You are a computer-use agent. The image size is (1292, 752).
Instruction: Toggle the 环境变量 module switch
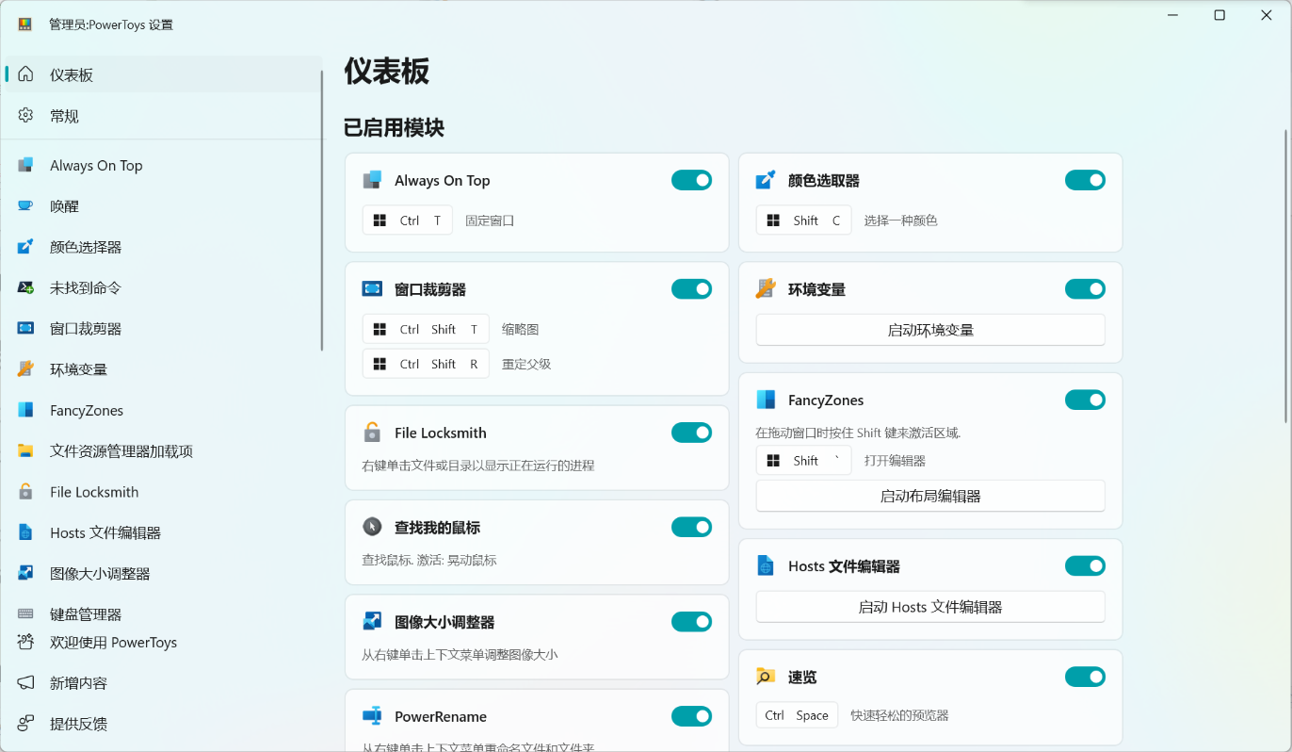(1085, 289)
